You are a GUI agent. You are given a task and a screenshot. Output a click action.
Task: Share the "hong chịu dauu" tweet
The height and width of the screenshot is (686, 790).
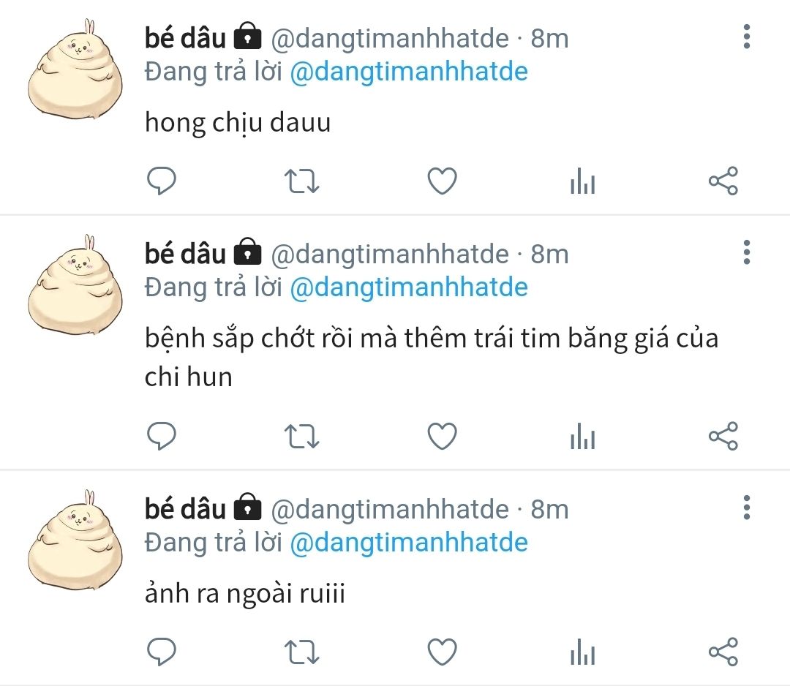click(723, 181)
